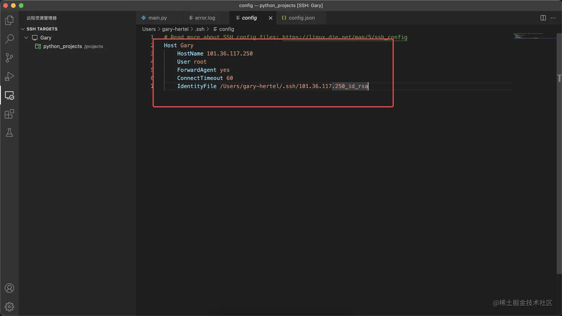
Task: Click config in the breadcrumb
Action: pyautogui.click(x=226, y=29)
